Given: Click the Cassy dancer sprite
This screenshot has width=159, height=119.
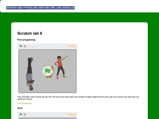Looking at the screenshot, I should (x=61, y=67).
